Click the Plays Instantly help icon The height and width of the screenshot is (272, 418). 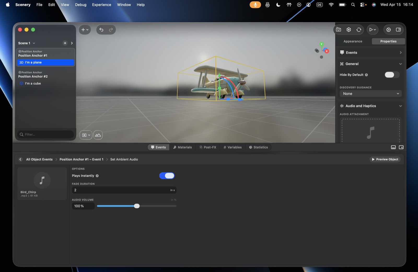pyautogui.click(x=97, y=176)
